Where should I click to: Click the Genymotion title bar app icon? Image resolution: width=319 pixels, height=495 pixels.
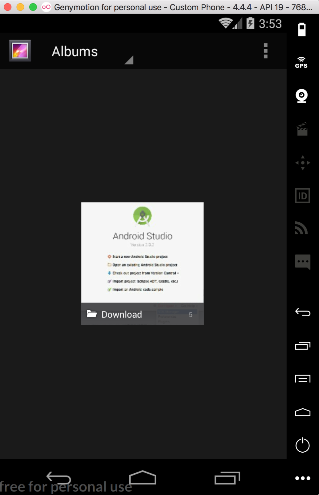pyautogui.click(x=46, y=7)
